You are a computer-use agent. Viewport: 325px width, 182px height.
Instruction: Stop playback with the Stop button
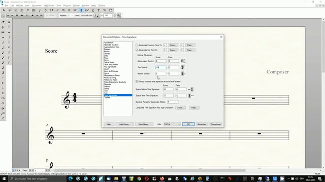[x=17, y=16]
